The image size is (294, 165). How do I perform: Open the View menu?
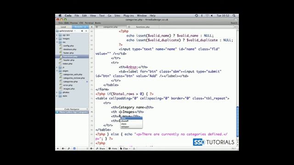pos(93,16)
